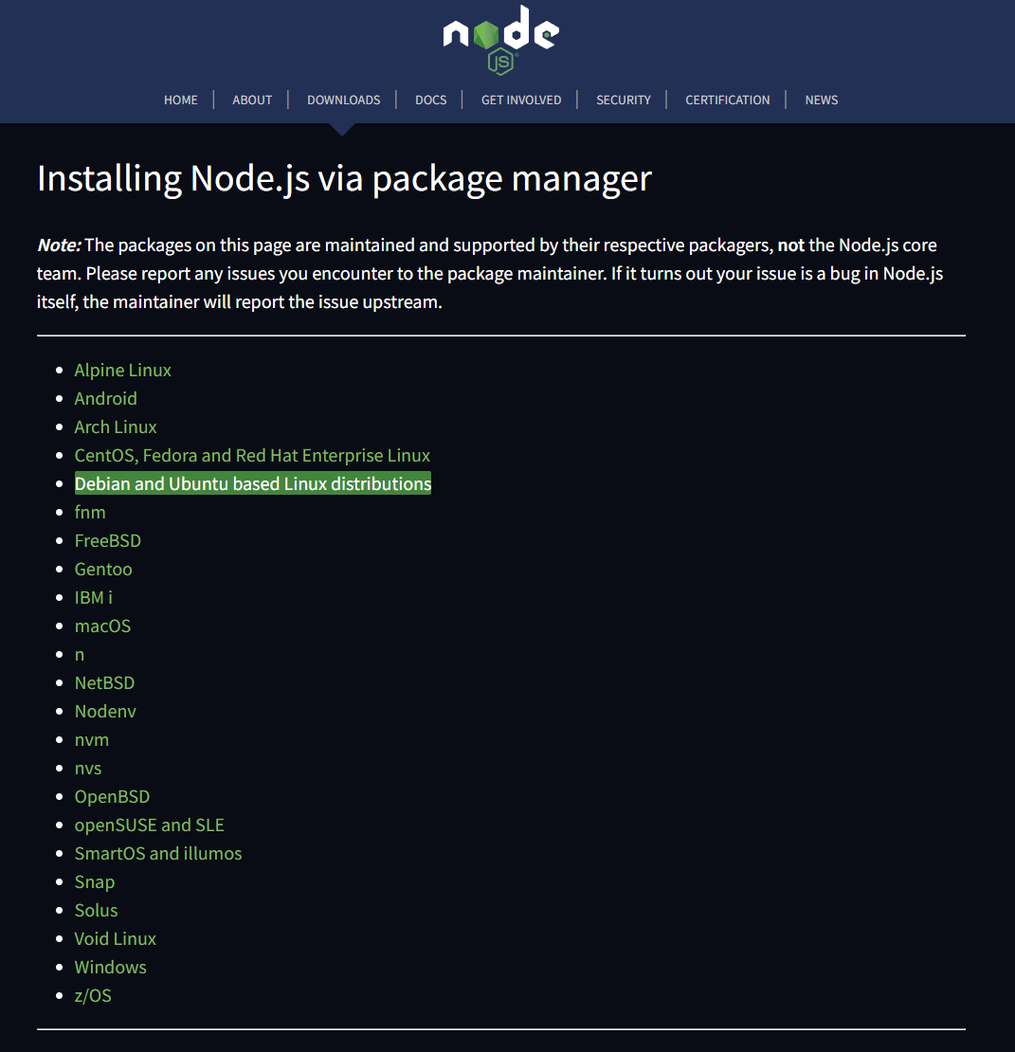Open the NetBSD link

point(104,682)
